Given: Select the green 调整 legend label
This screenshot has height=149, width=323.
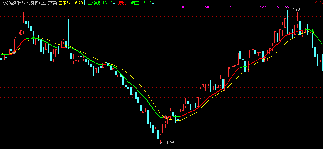Looking at the screenshot, I should pyautogui.click(x=135, y=3).
